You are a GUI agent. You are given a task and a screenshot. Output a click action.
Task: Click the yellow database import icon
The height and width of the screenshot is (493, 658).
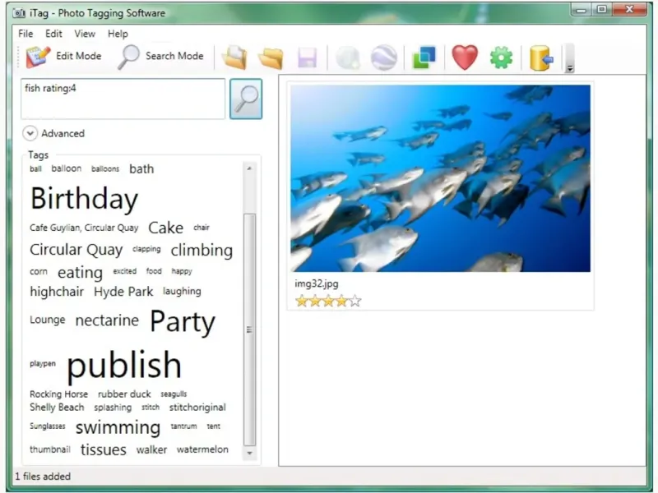(541, 58)
